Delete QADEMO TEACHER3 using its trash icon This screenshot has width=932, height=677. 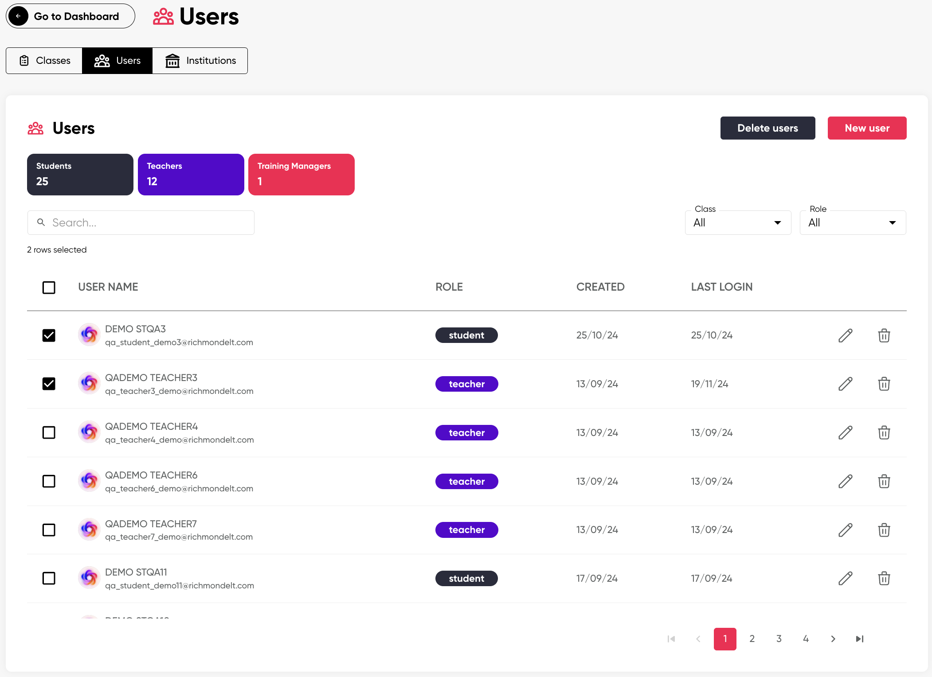884,384
